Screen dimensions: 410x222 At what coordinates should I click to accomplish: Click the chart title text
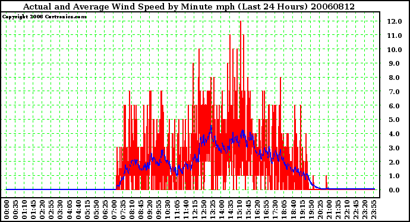click(x=189, y=7)
